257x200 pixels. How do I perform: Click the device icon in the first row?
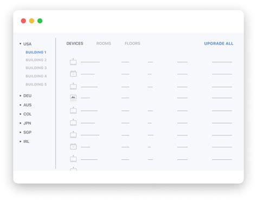coord(73,62)
